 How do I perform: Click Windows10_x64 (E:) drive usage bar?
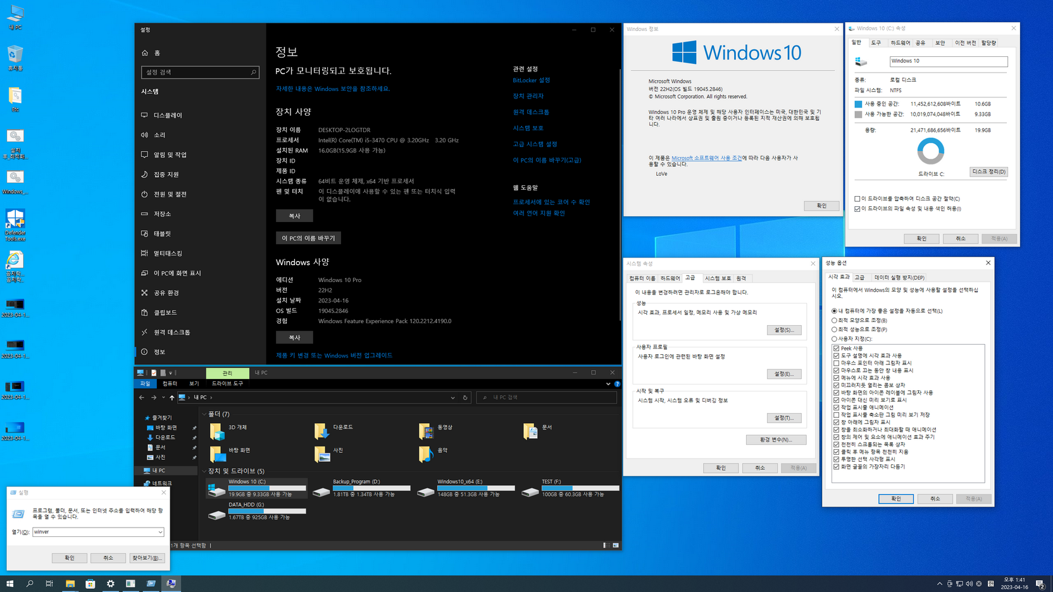(x=476, y=488)
